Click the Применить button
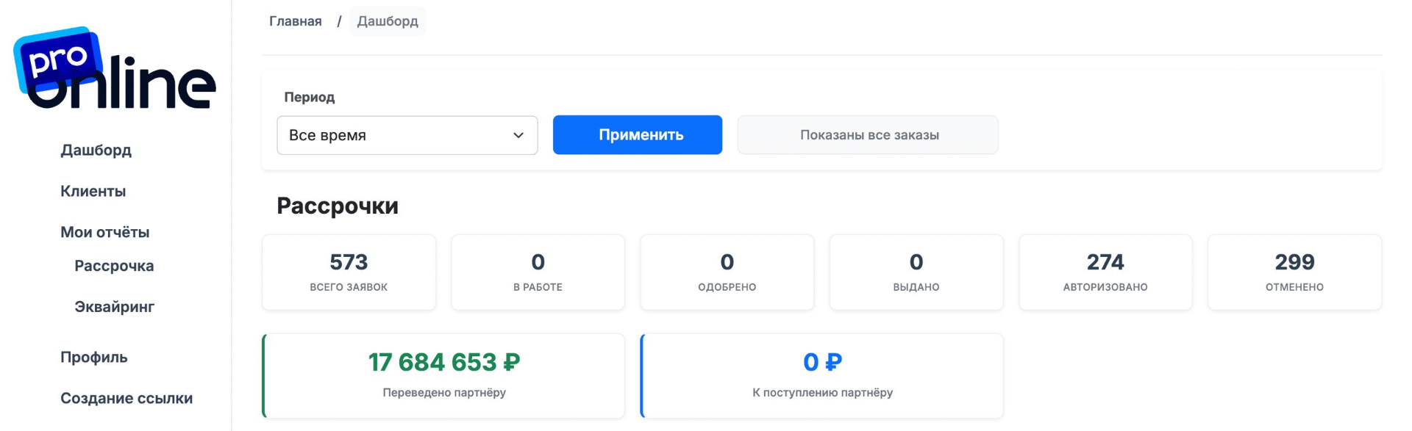This screenshot has height=431, width=1412. click(638, 135)
